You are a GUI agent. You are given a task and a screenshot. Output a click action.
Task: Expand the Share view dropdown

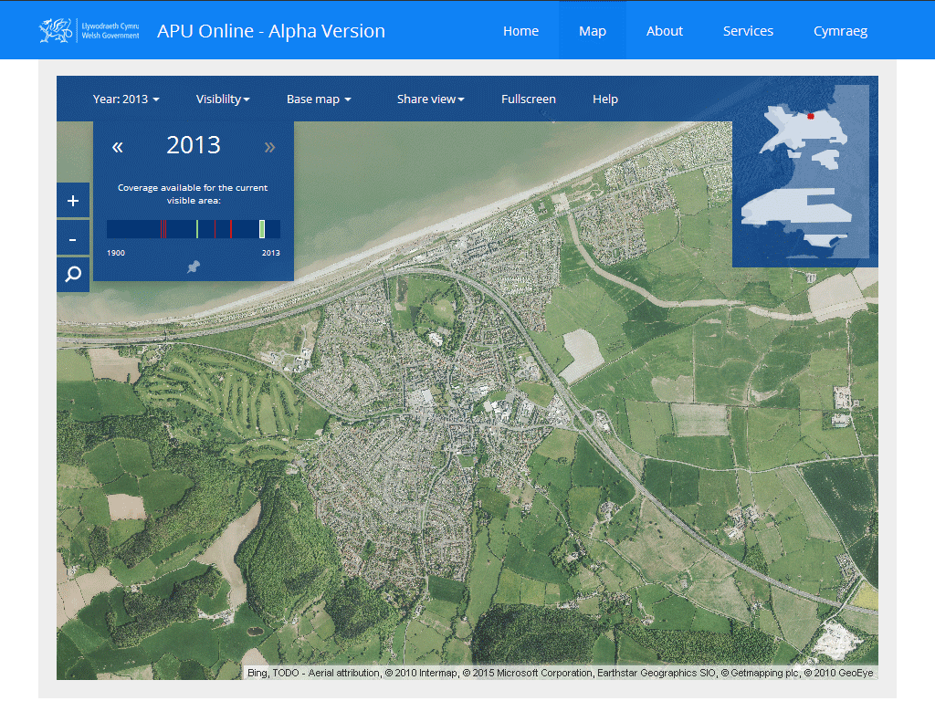(x=430, y=99)
